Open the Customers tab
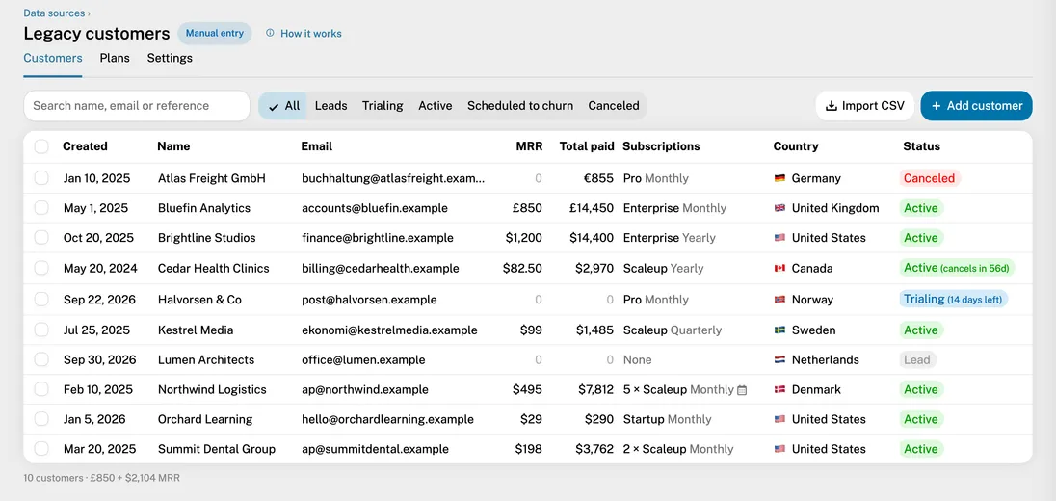Image resolution: width=1056 pixels, height=501 pixels. coord(53,58)
